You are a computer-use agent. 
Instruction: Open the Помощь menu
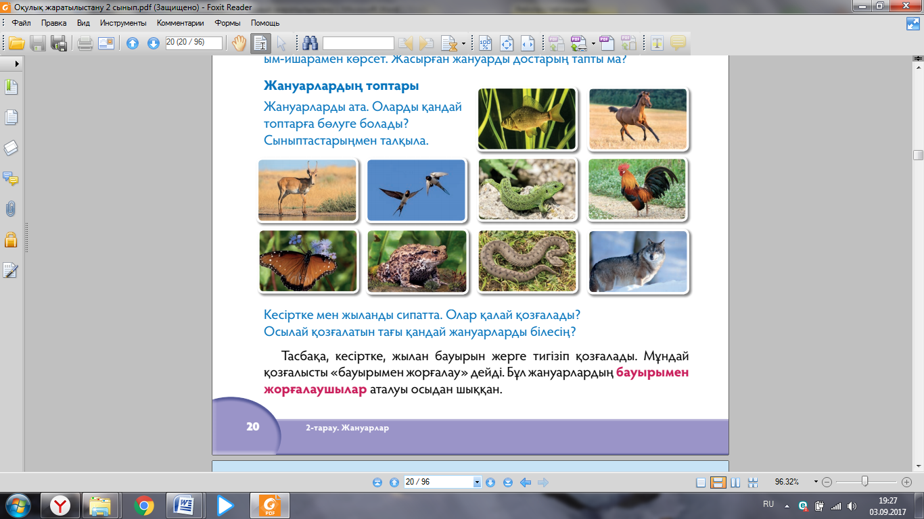[265, 23]
